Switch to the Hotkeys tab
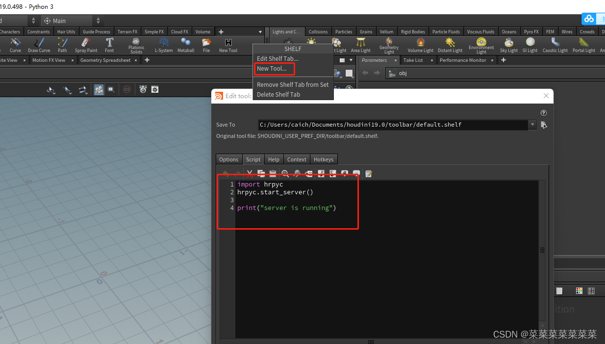605x344 pixels. pos(324,159)
